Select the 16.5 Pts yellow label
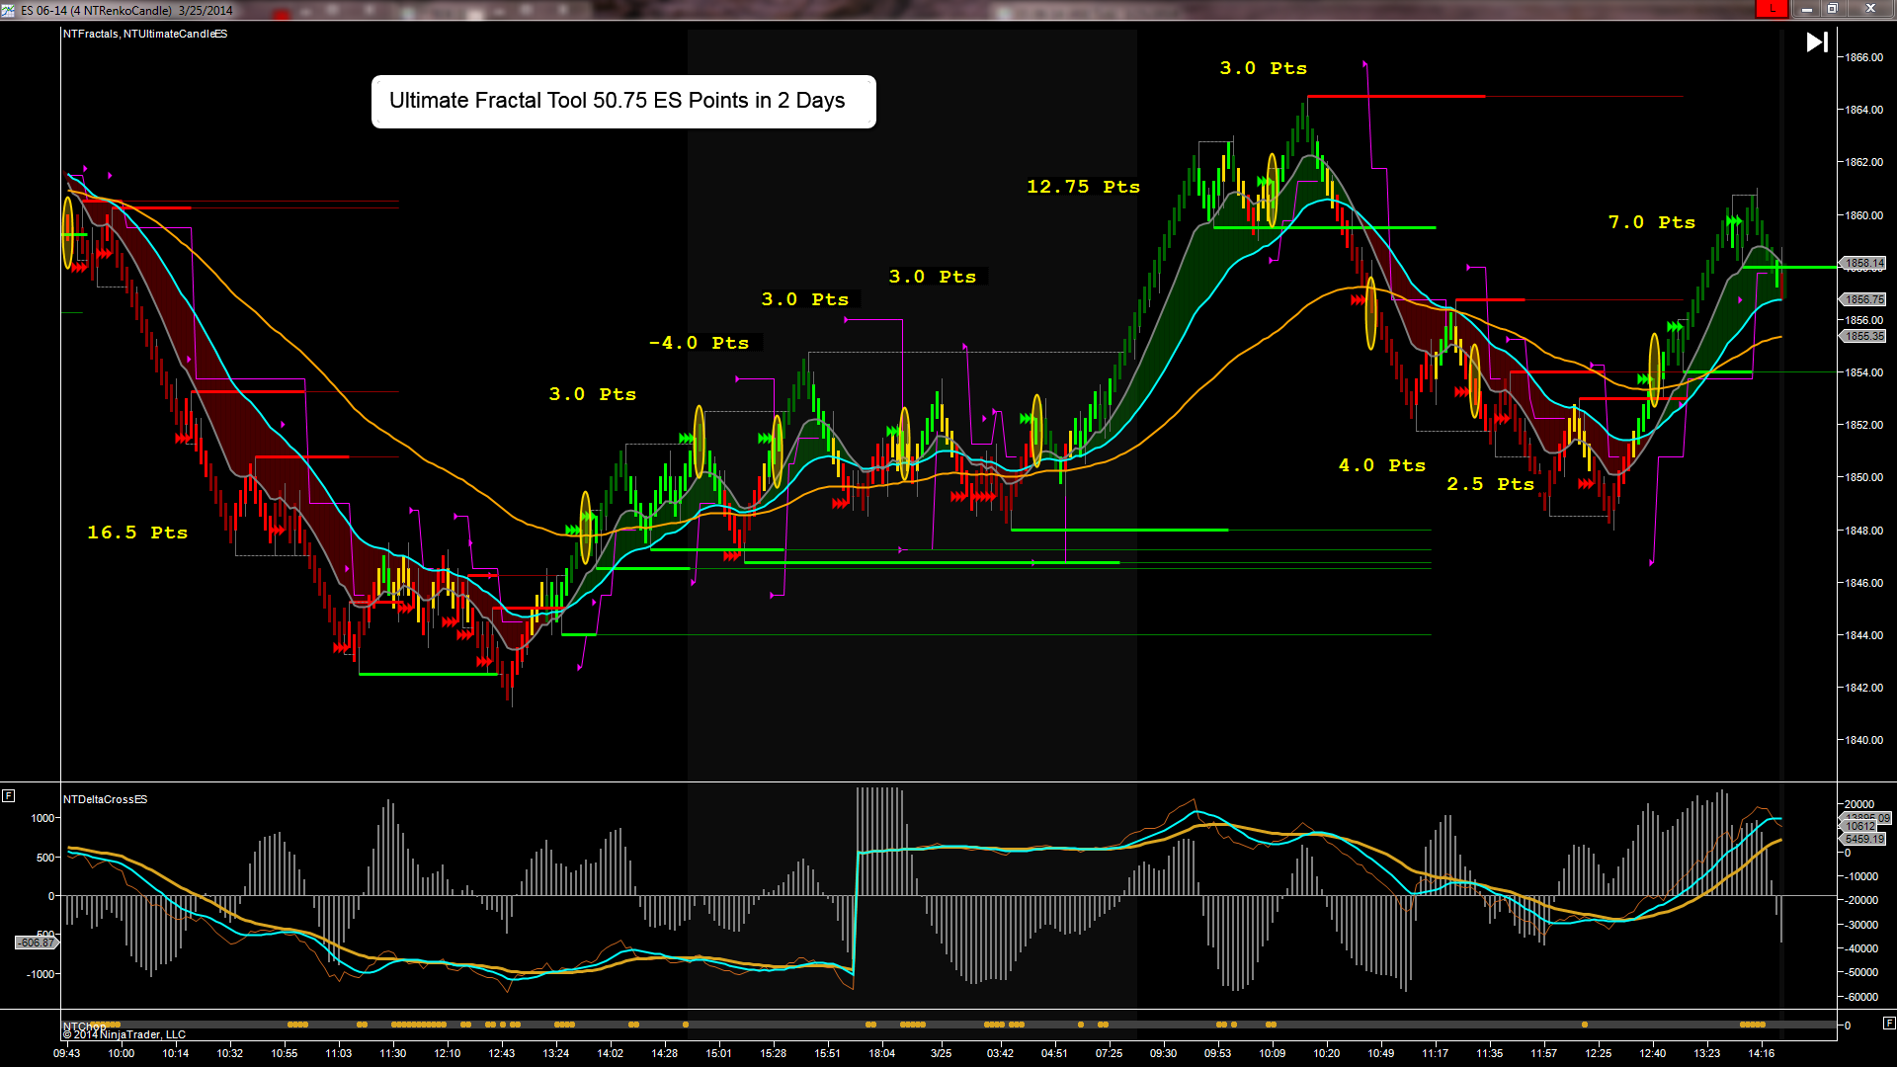1897x1067 pixels. (137, 533)
